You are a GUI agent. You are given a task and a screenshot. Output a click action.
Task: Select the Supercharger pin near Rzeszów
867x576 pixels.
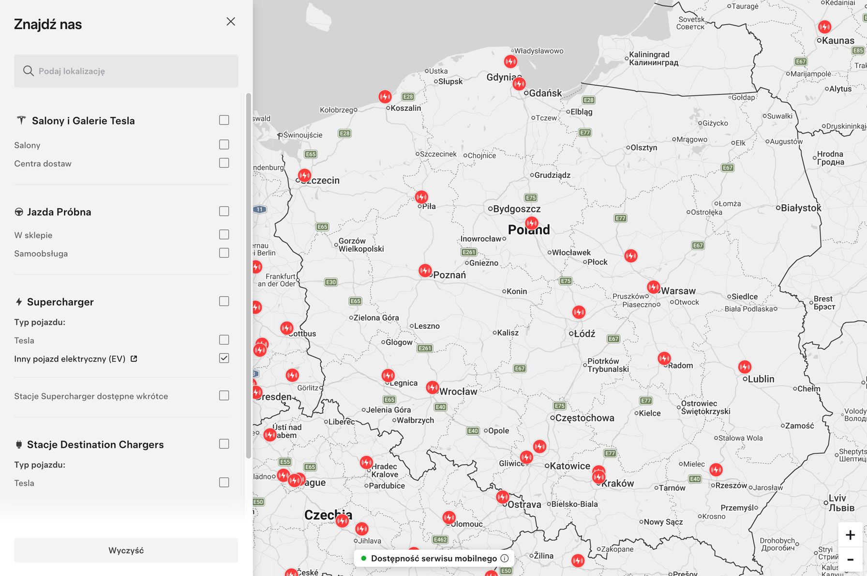coord(716,469)
